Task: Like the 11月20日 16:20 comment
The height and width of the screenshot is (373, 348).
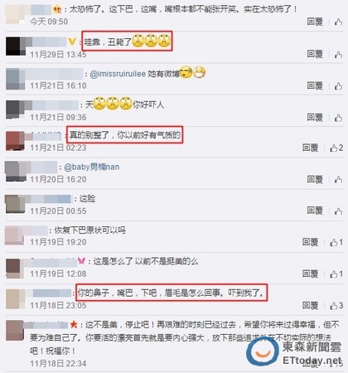Action: [338, 180]
